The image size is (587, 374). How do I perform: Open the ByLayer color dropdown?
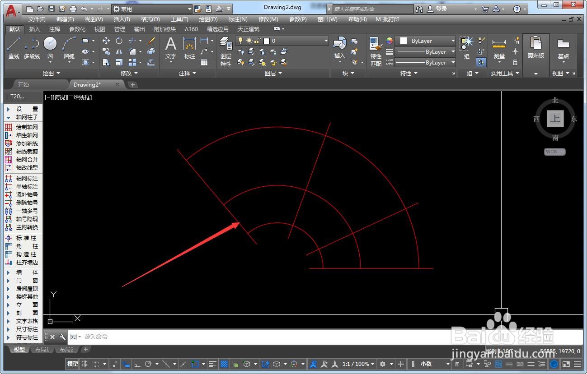[426, 41]
